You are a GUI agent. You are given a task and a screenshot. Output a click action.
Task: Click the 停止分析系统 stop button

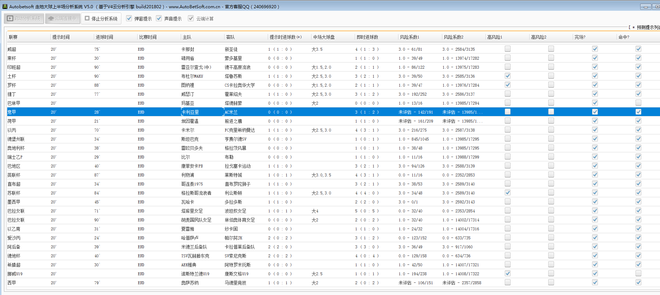pyautogui.click(x=101, y=18)
